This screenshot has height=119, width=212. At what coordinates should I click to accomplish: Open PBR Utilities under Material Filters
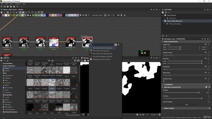tap(8, 107)
